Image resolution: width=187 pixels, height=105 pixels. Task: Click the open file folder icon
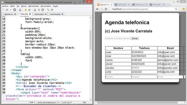pyautogui.click(x=7, y=10)
